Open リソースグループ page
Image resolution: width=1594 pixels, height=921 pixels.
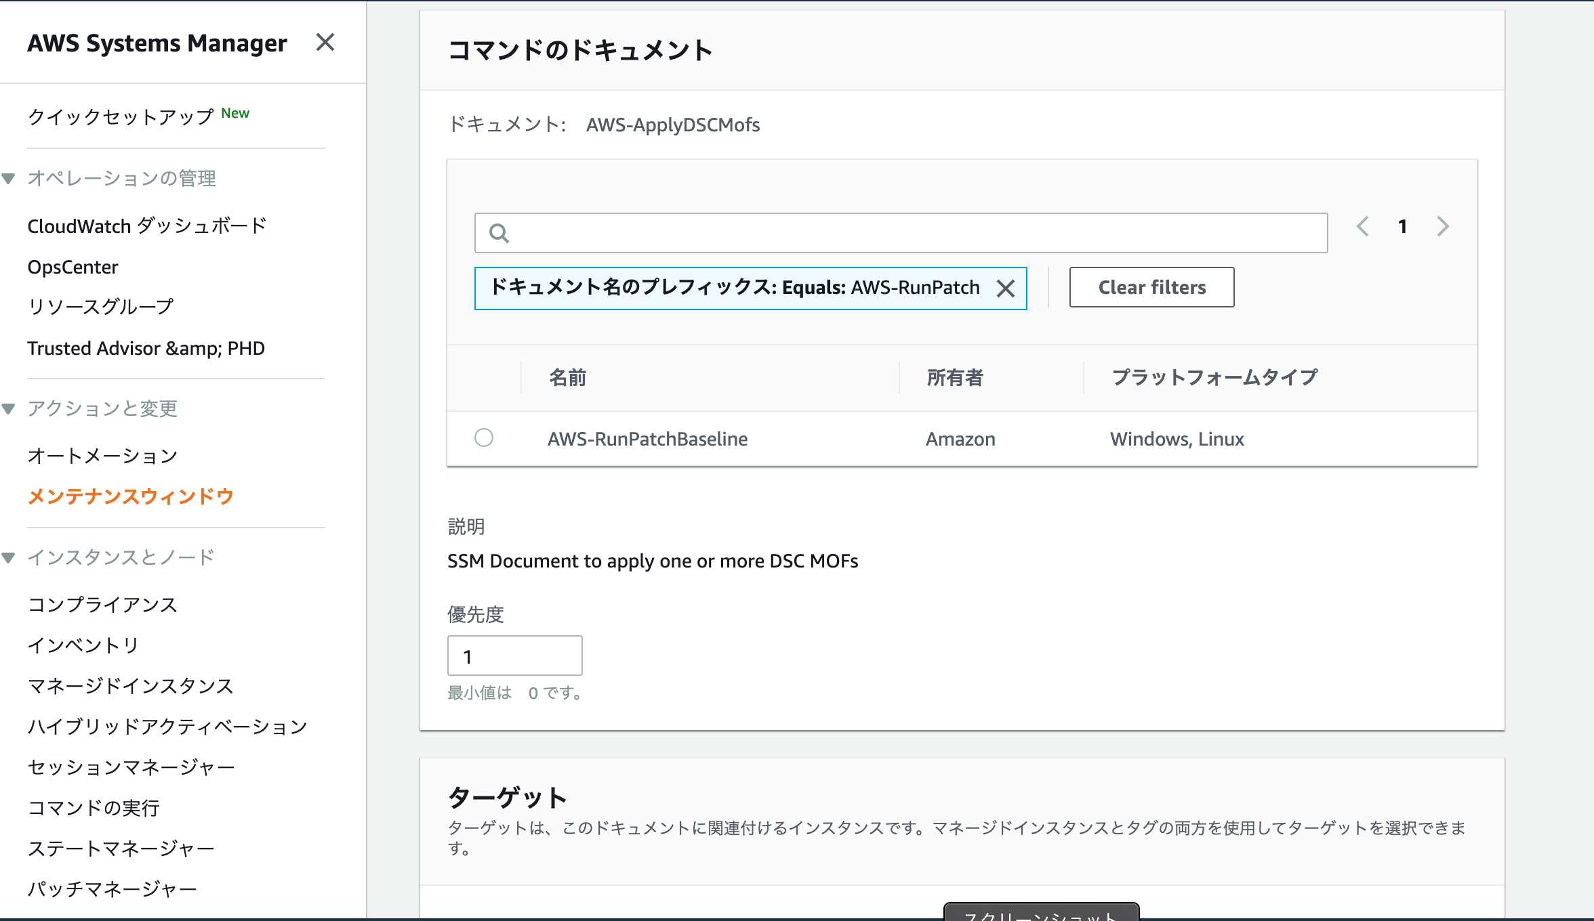coord(100,307)
